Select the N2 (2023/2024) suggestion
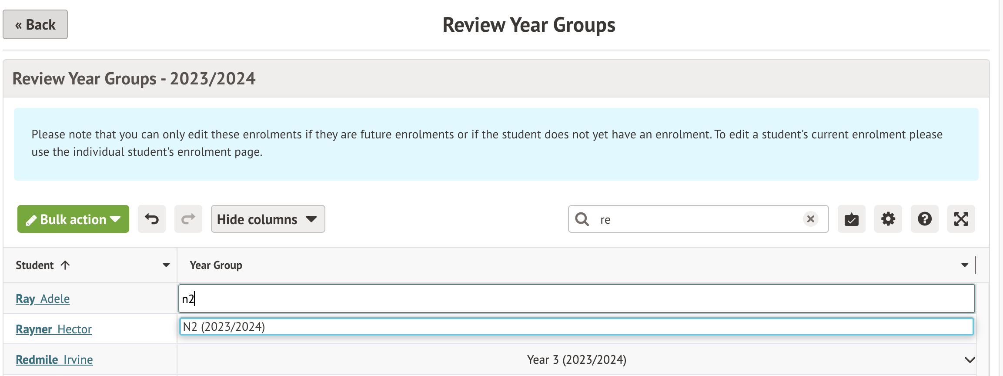This screenshot has height=376, width=1003. 576,327
